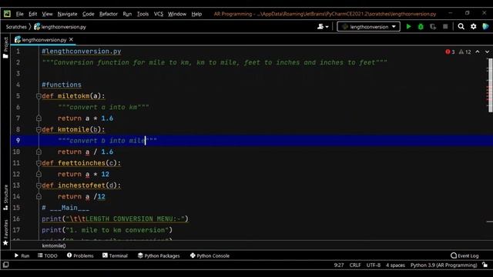Screen dimensions: 493x277
Task: Toggle tool window bars icon in status bar
Action: coord(5,265)
